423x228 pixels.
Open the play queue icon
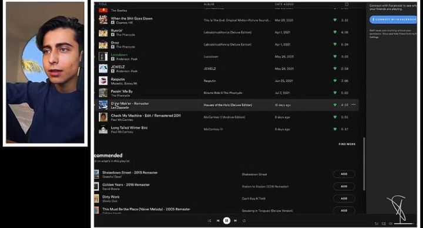[x=377, y=224]
